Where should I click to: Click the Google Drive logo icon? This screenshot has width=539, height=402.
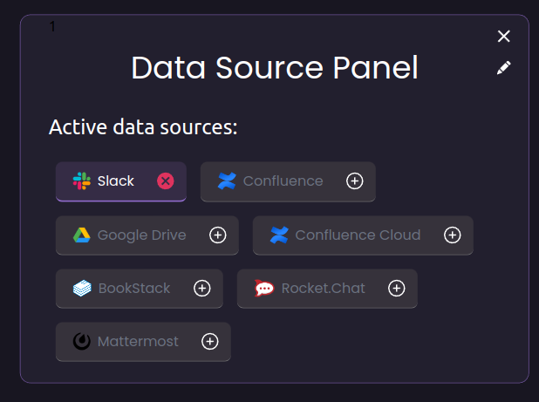coord(82,235)
